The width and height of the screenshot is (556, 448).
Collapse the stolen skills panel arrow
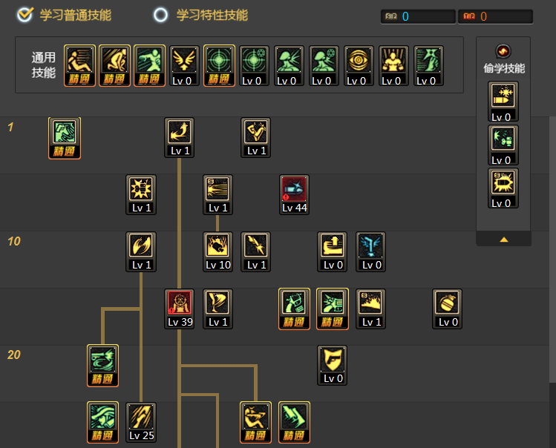pyautogui.click(x=503, y=240)
